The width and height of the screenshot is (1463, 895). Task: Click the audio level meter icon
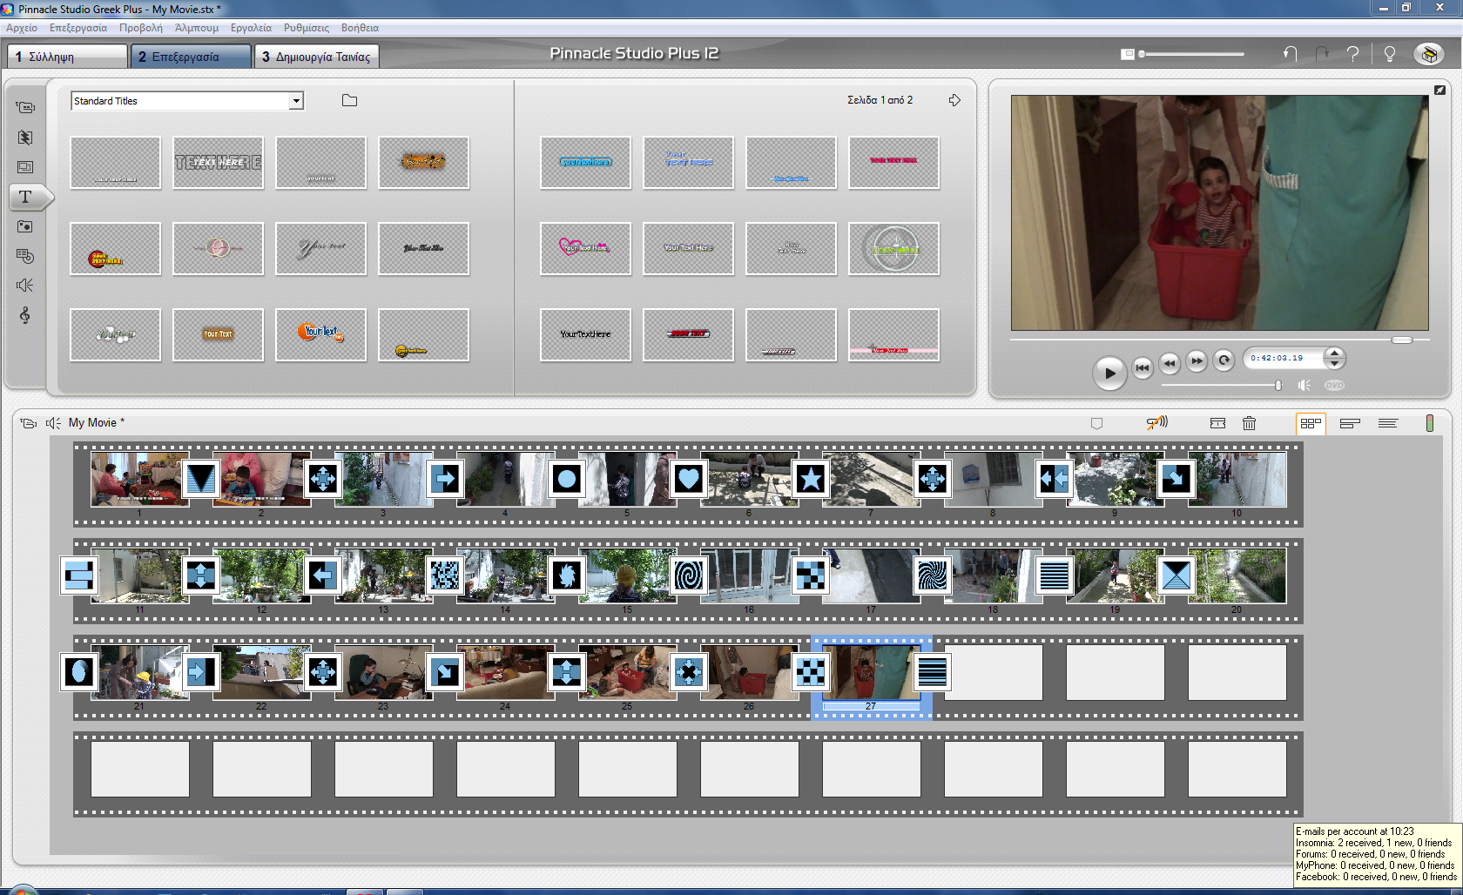(x=1429, y=423)
